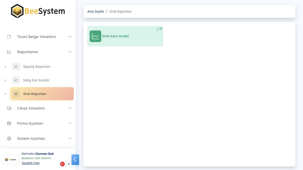
Task: Click the Firma Ayarları store icon
Action: 9,123
